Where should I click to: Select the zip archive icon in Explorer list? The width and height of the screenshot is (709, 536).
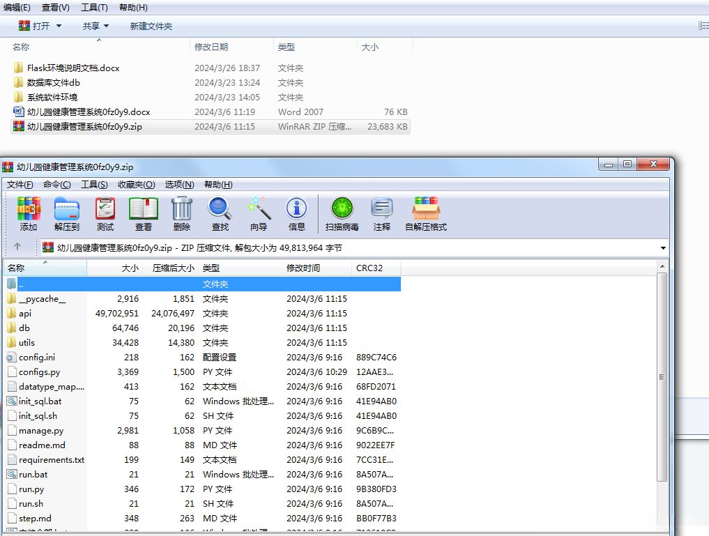(19, 127)
